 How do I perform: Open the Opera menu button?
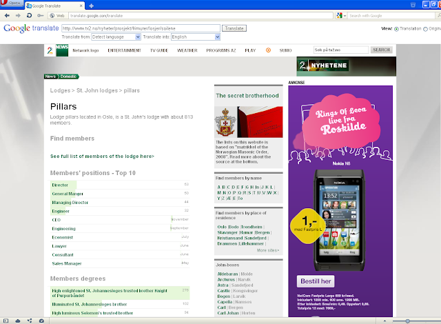point(12,3)
